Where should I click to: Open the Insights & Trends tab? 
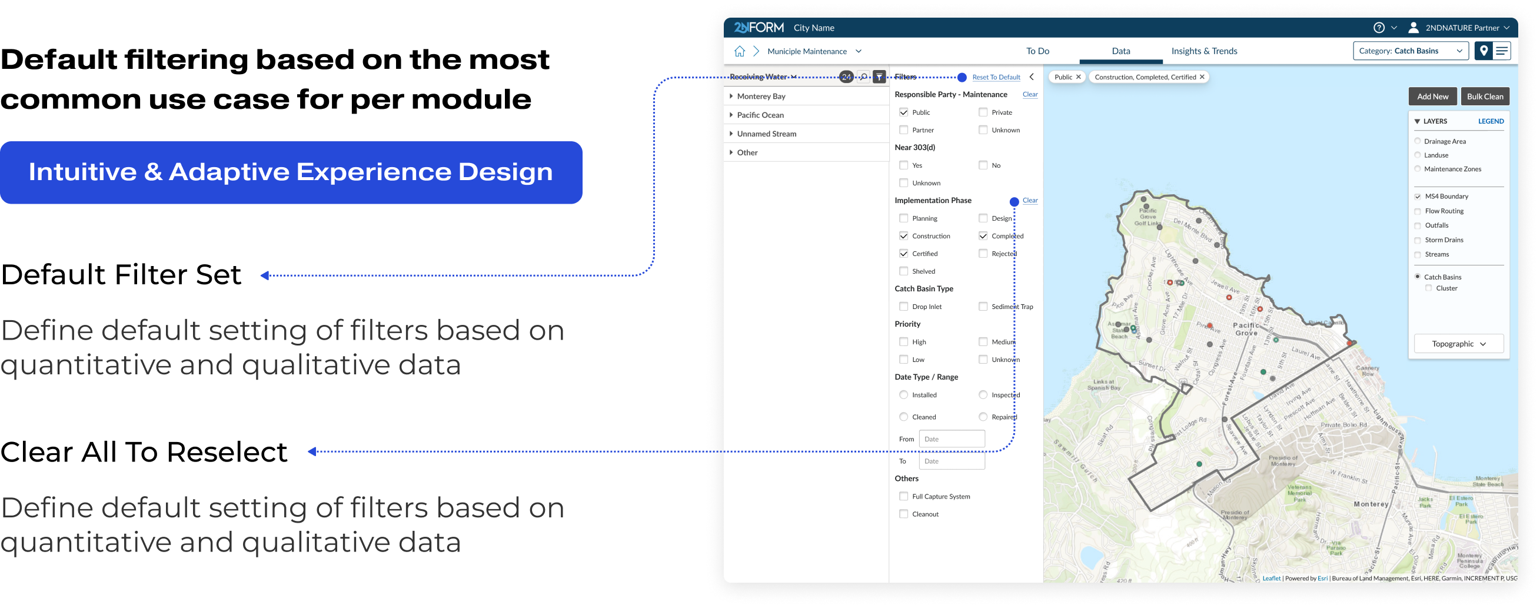click(1204, 51)
